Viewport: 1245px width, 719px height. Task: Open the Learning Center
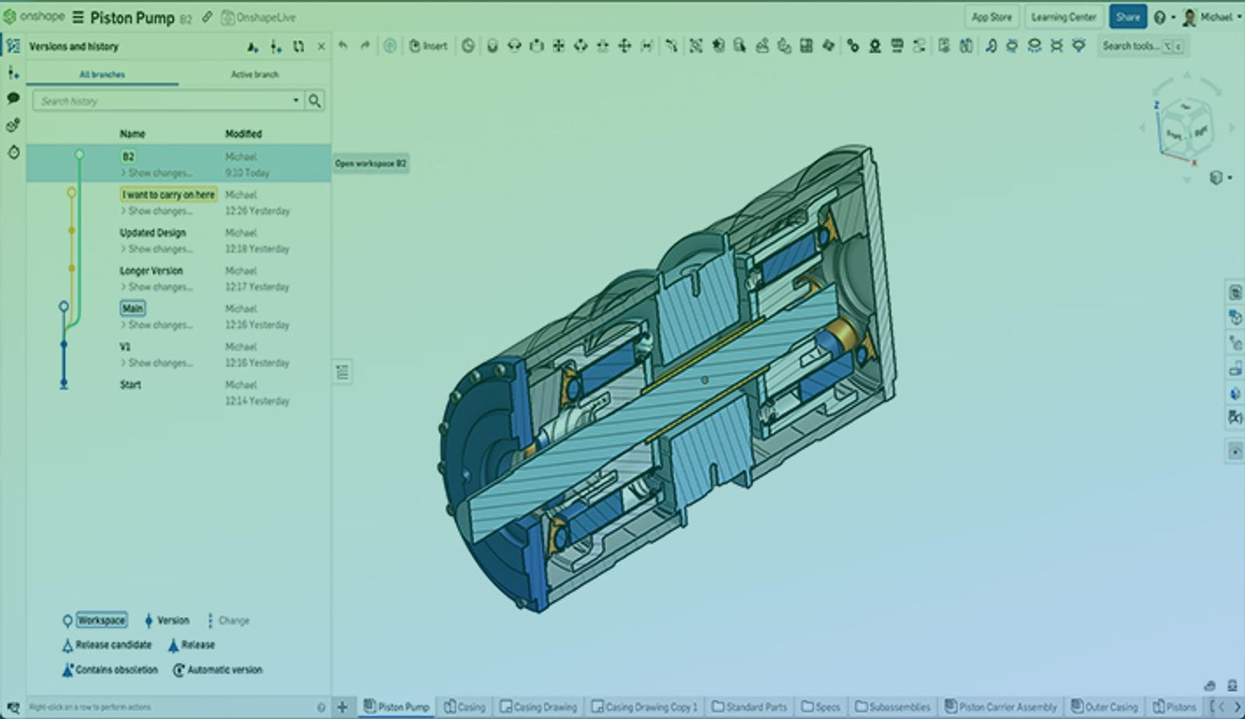[1063, 17]
